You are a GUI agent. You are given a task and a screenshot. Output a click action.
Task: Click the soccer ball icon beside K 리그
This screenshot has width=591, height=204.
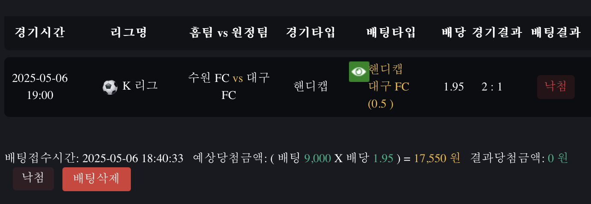110,87
